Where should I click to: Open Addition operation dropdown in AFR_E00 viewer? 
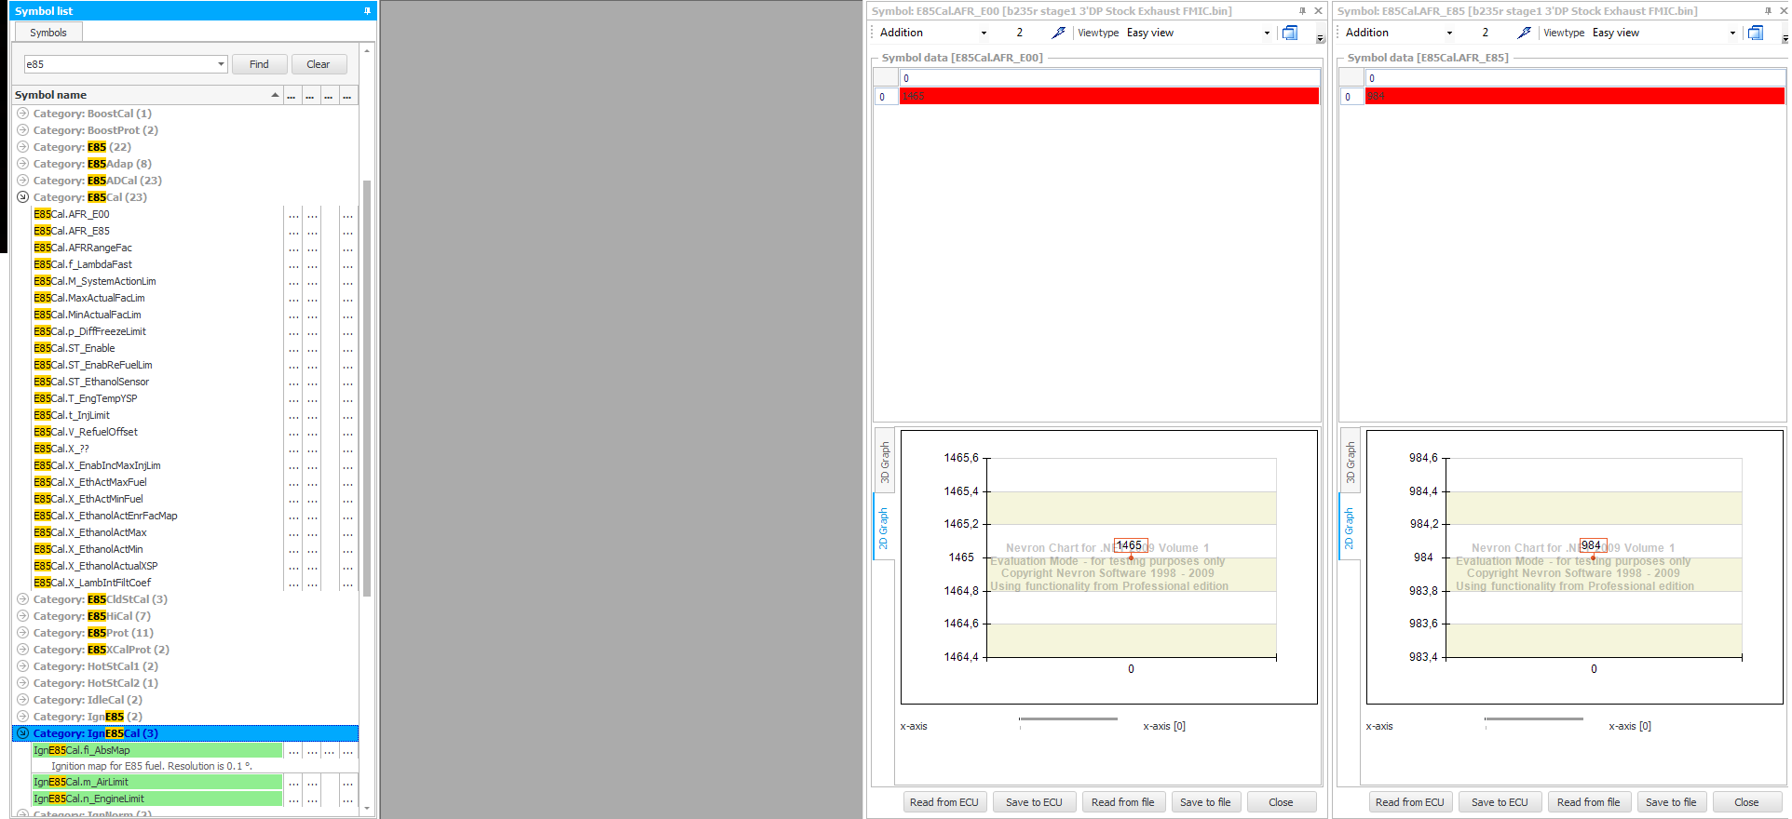(984, 33)
